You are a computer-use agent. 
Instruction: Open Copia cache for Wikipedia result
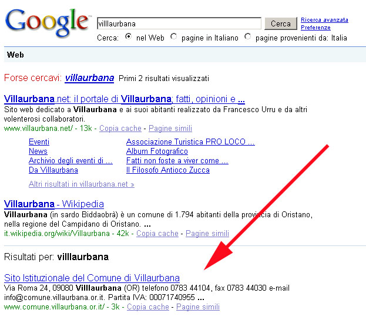tap(157, 233)
